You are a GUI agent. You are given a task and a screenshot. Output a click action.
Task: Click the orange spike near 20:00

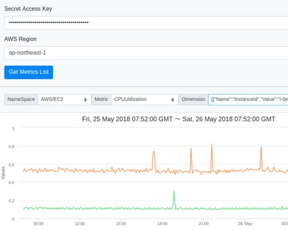coord(191,149)
